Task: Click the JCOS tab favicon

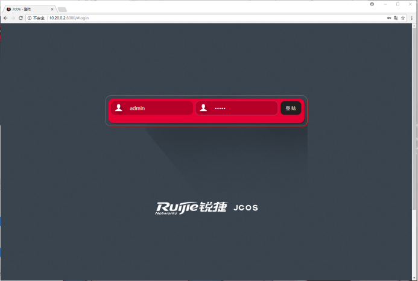Action: (x=8, y=9)
